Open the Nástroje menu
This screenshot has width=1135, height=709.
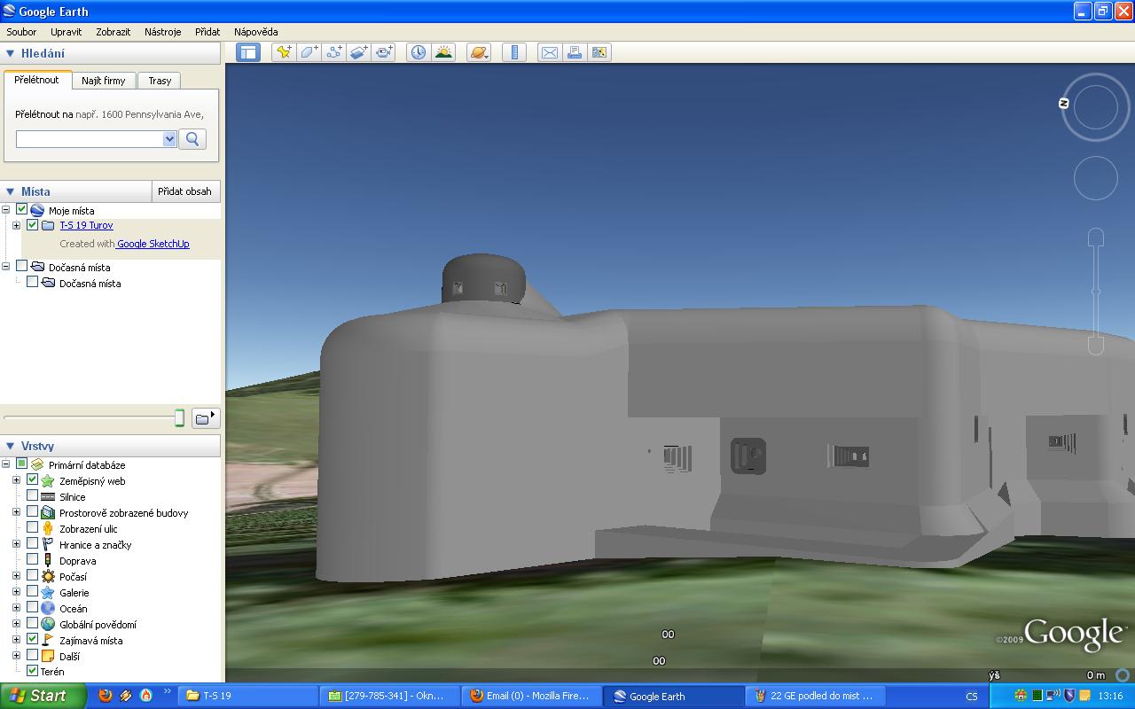pyautogui.click(x=162, y=32)
